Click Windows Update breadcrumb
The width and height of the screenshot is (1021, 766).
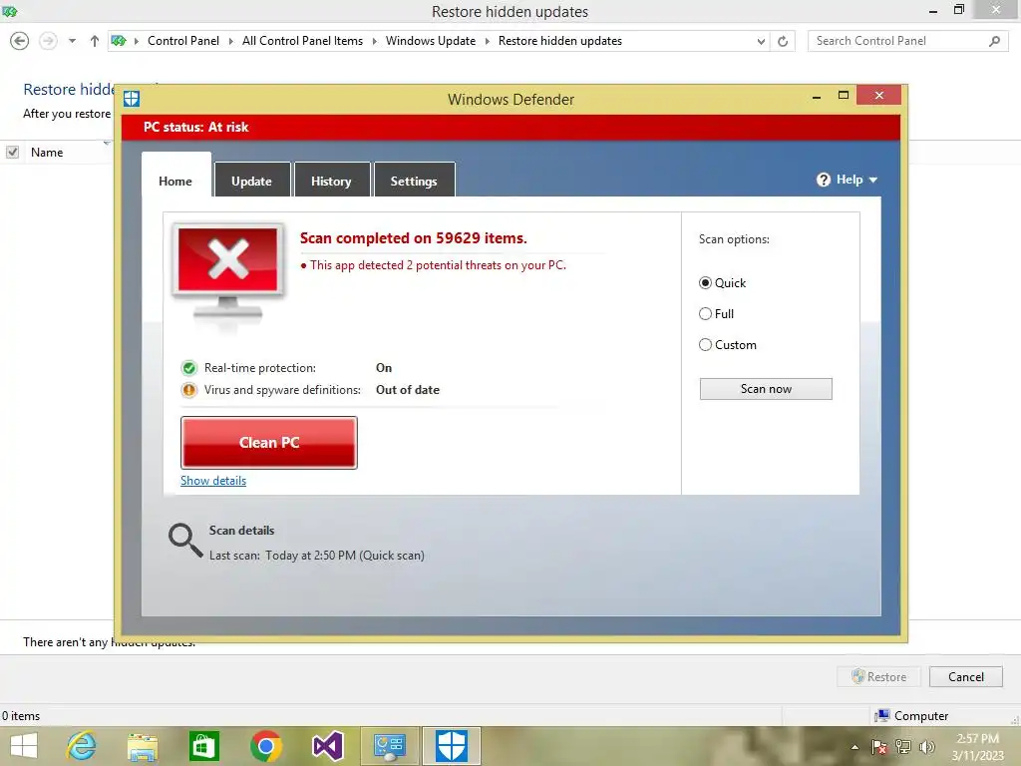tap(431, 41)
